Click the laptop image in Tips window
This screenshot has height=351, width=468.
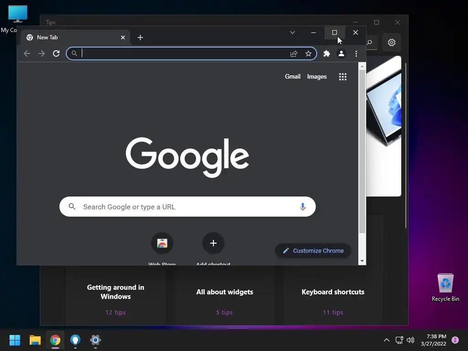(x=383, y=126)
